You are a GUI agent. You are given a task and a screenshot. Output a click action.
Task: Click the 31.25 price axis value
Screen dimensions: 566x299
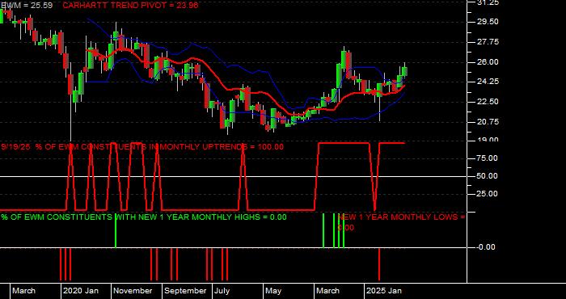[x=488, y=2]
